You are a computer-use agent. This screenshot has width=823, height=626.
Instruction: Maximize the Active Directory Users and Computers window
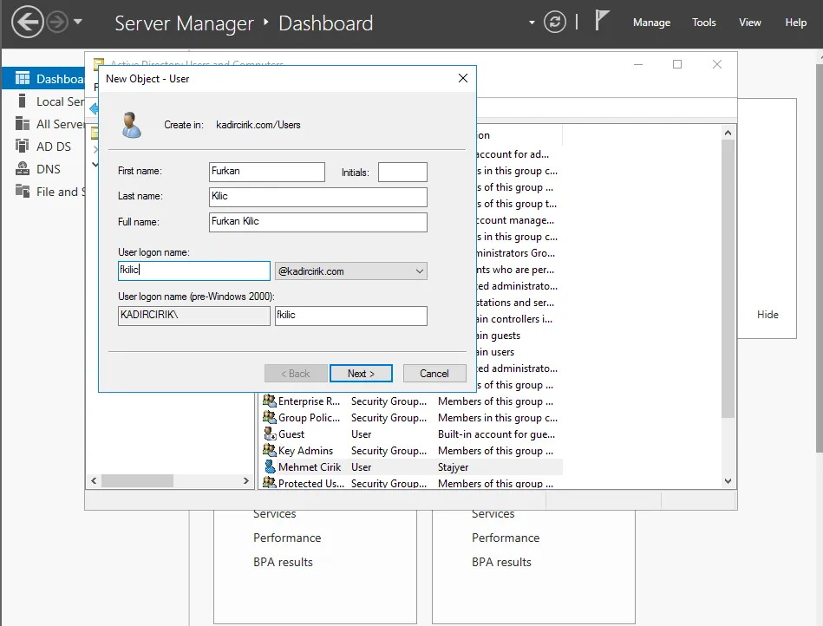pyautogui.click(x=677, y=64)
